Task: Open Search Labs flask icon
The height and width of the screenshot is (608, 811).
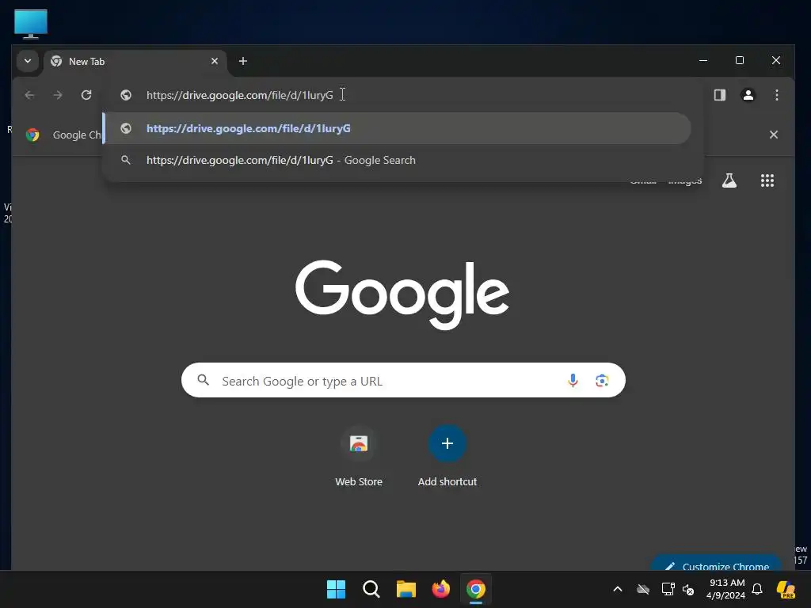Action: 729,180
